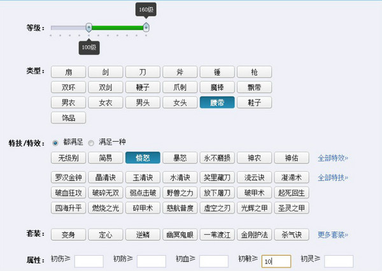This screenshot has width=382, height=271.
Task: Toggle off the selected 愤怒 effect
Action: 143,158
